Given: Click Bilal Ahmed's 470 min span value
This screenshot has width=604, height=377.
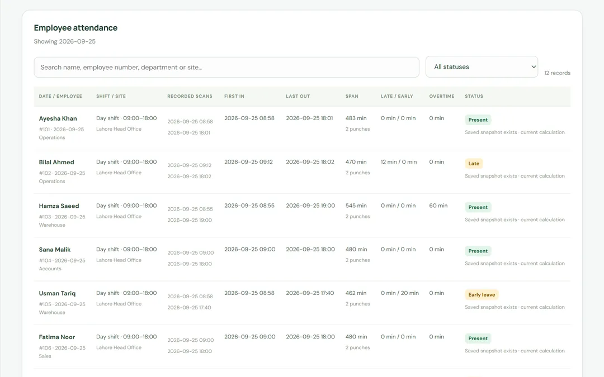Looking at the screenshot, I should coord(356,162).
